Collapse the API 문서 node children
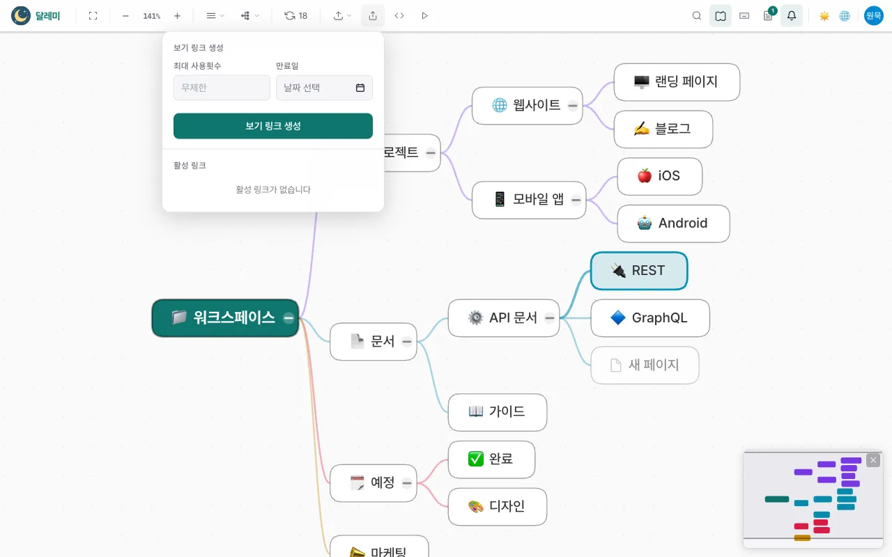This screenshot has width=892, height=557. click(550, 318)
